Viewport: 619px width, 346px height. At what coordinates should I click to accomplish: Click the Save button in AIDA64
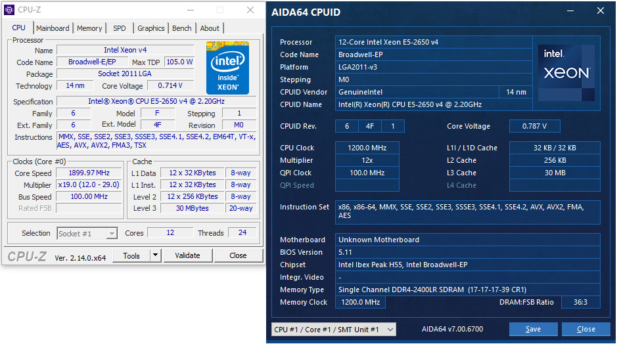pyautogui.click(x=533, y=329)
